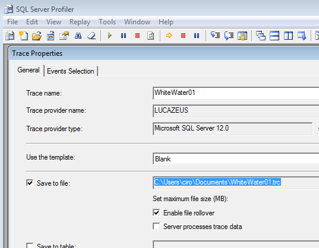Open the Use the template Blank combo box

[x=236, y=158]
